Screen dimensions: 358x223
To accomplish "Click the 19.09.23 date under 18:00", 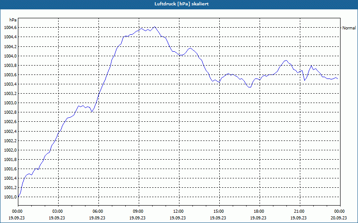I will 258,218.
